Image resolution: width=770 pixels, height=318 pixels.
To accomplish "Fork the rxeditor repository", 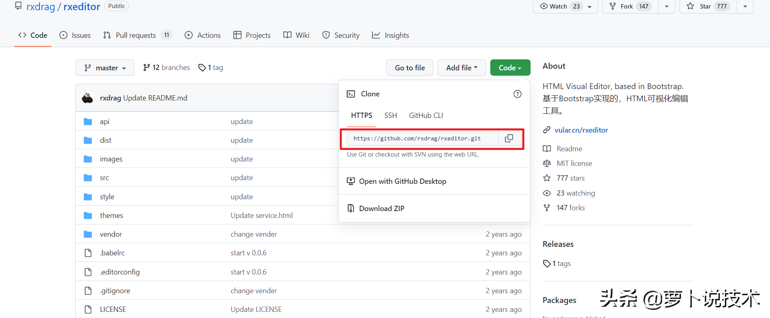I will (631, 6).
